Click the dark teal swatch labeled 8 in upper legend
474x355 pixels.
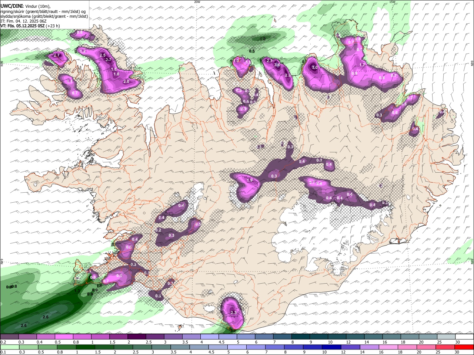300,337
